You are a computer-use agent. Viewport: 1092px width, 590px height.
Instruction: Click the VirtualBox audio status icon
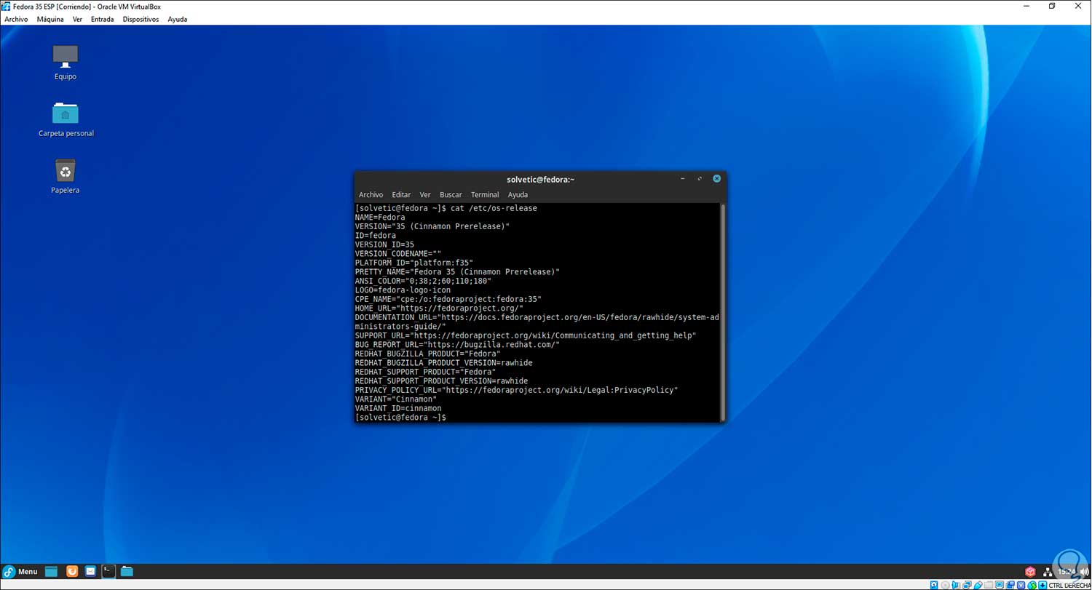pyautogui.click(x=956, y=585)
